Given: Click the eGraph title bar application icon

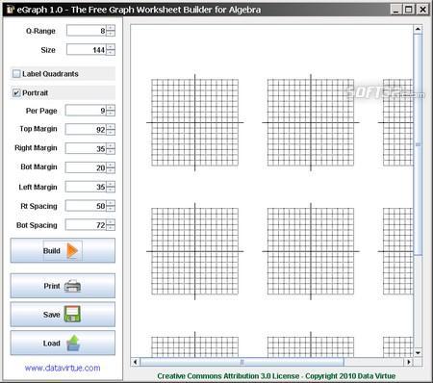Looking at the screenshot, I should click(10, 10).
